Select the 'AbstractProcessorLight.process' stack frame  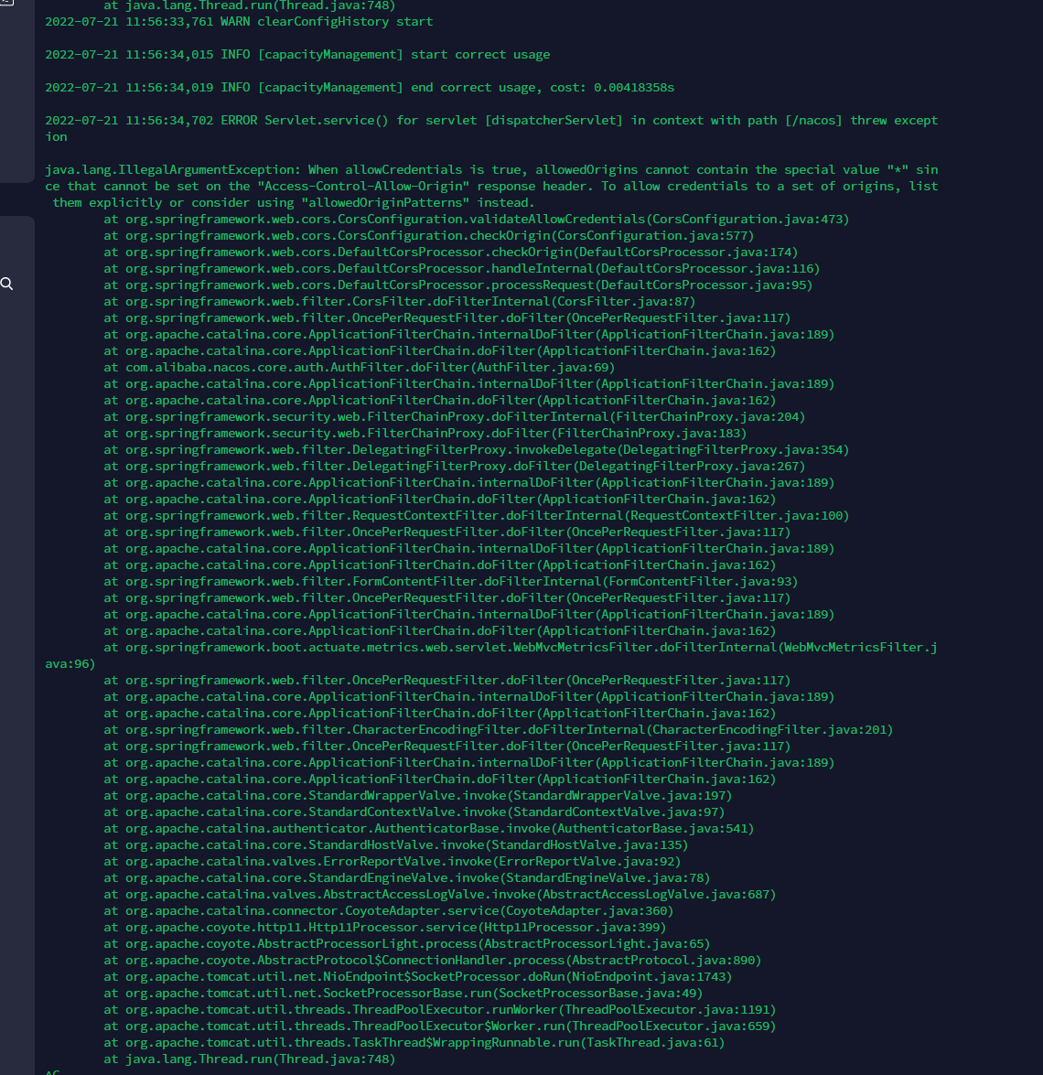[x=406, y=943]
